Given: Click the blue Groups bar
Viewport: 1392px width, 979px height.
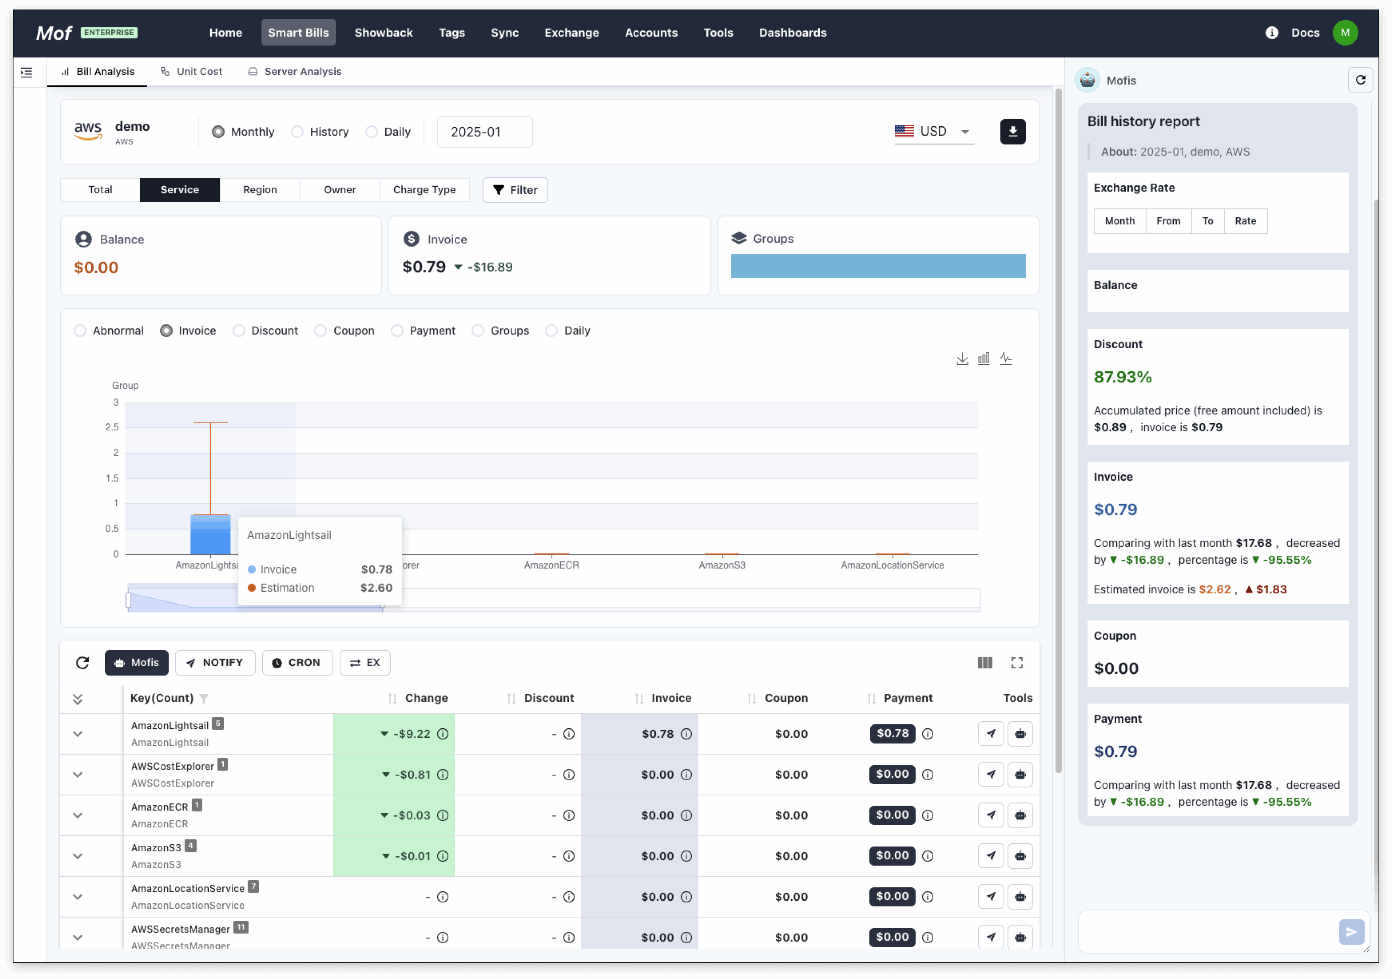Looking at the screenshot, I should point(878,266).
